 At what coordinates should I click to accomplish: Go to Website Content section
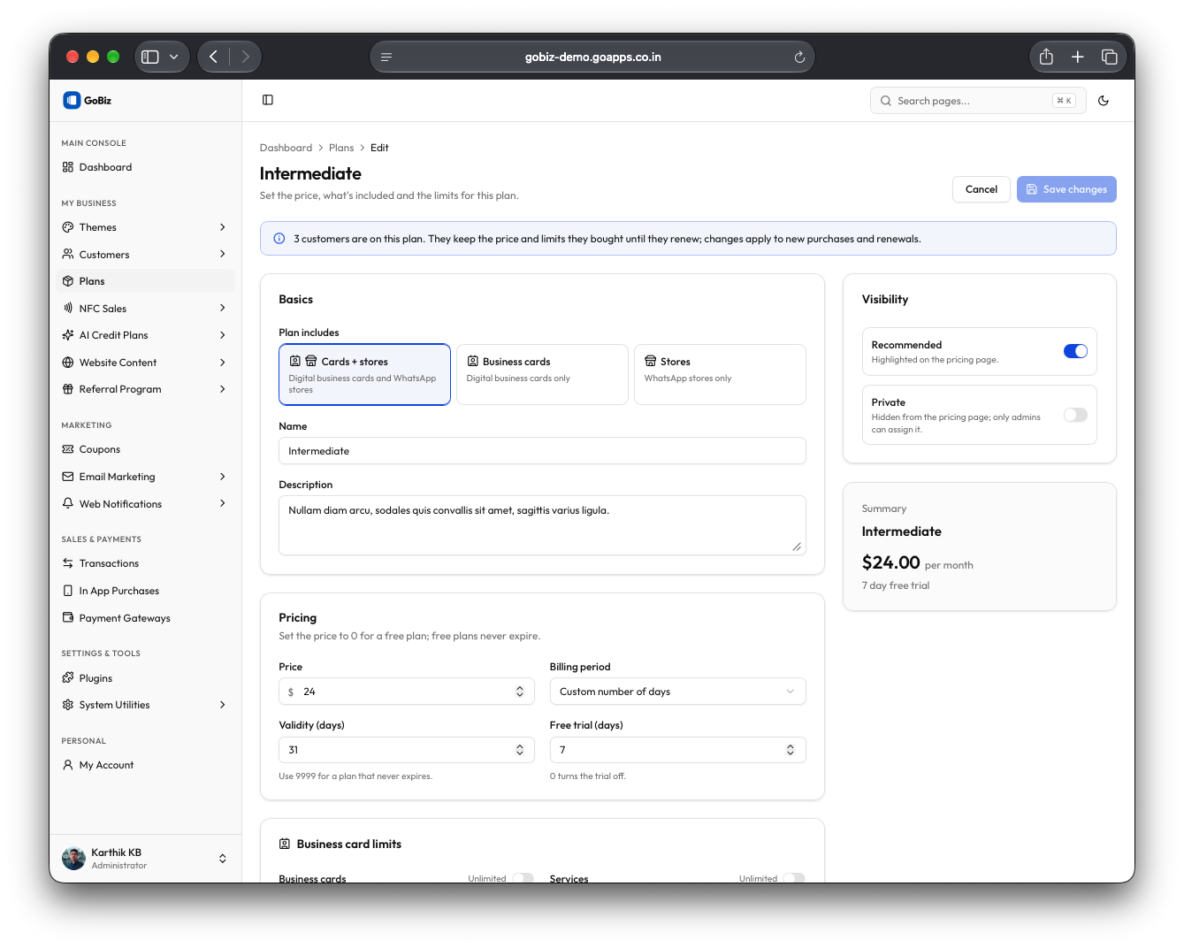click(146, 363)
